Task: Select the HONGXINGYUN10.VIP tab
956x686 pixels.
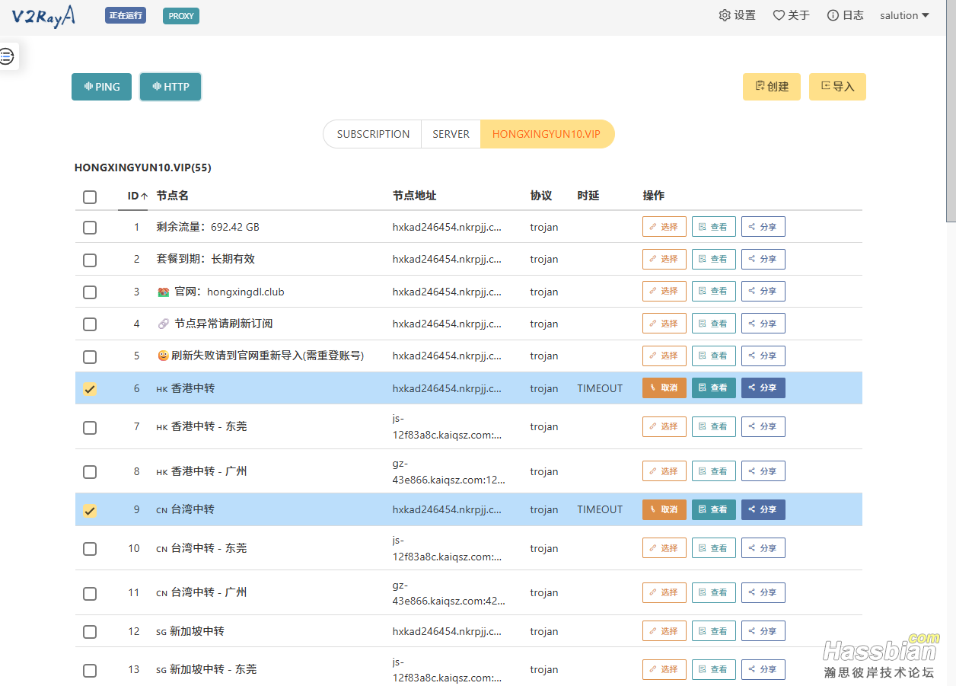Action: point(547,134)
